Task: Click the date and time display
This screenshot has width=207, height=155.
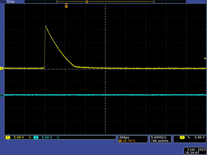Action: [195, 151]
